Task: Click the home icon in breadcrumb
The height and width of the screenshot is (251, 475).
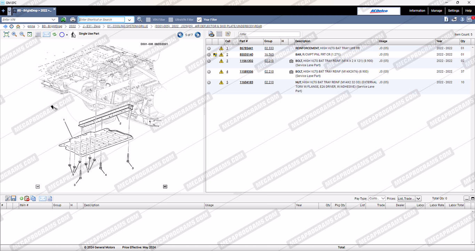Action: [18, 26]
